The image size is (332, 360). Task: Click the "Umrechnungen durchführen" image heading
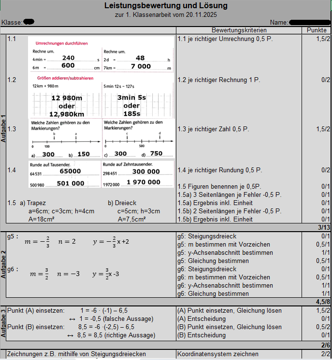[61, 43]
